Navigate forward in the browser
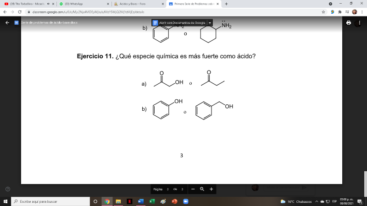The image size is (367, 206). coord(12,12)
